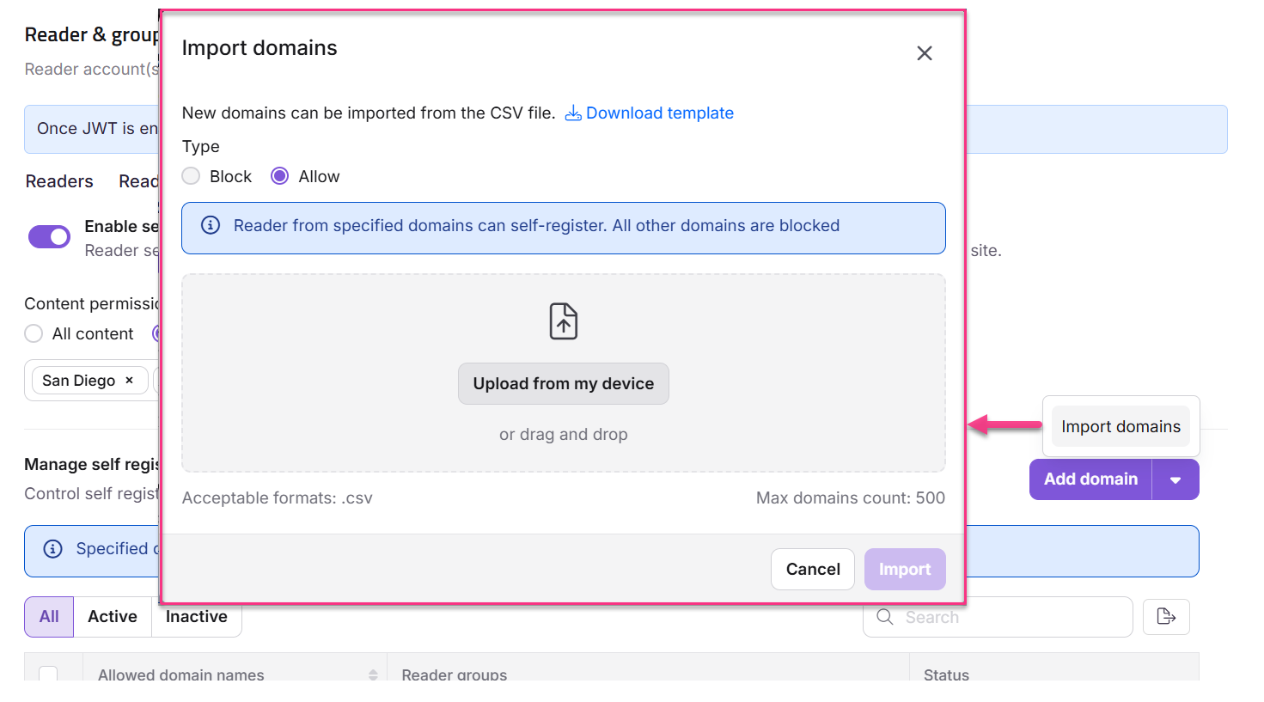Viewport: 1264px width, 702px height.
Task: Click the info icon in the self-register banner
Action: (x=210, y=225)
